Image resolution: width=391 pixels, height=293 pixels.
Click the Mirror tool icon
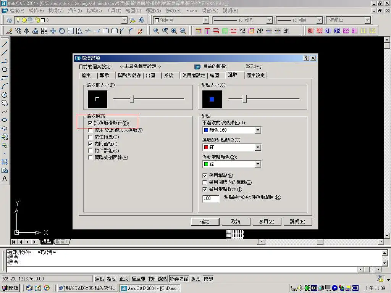pyautogui.click(x=27, y=31)
